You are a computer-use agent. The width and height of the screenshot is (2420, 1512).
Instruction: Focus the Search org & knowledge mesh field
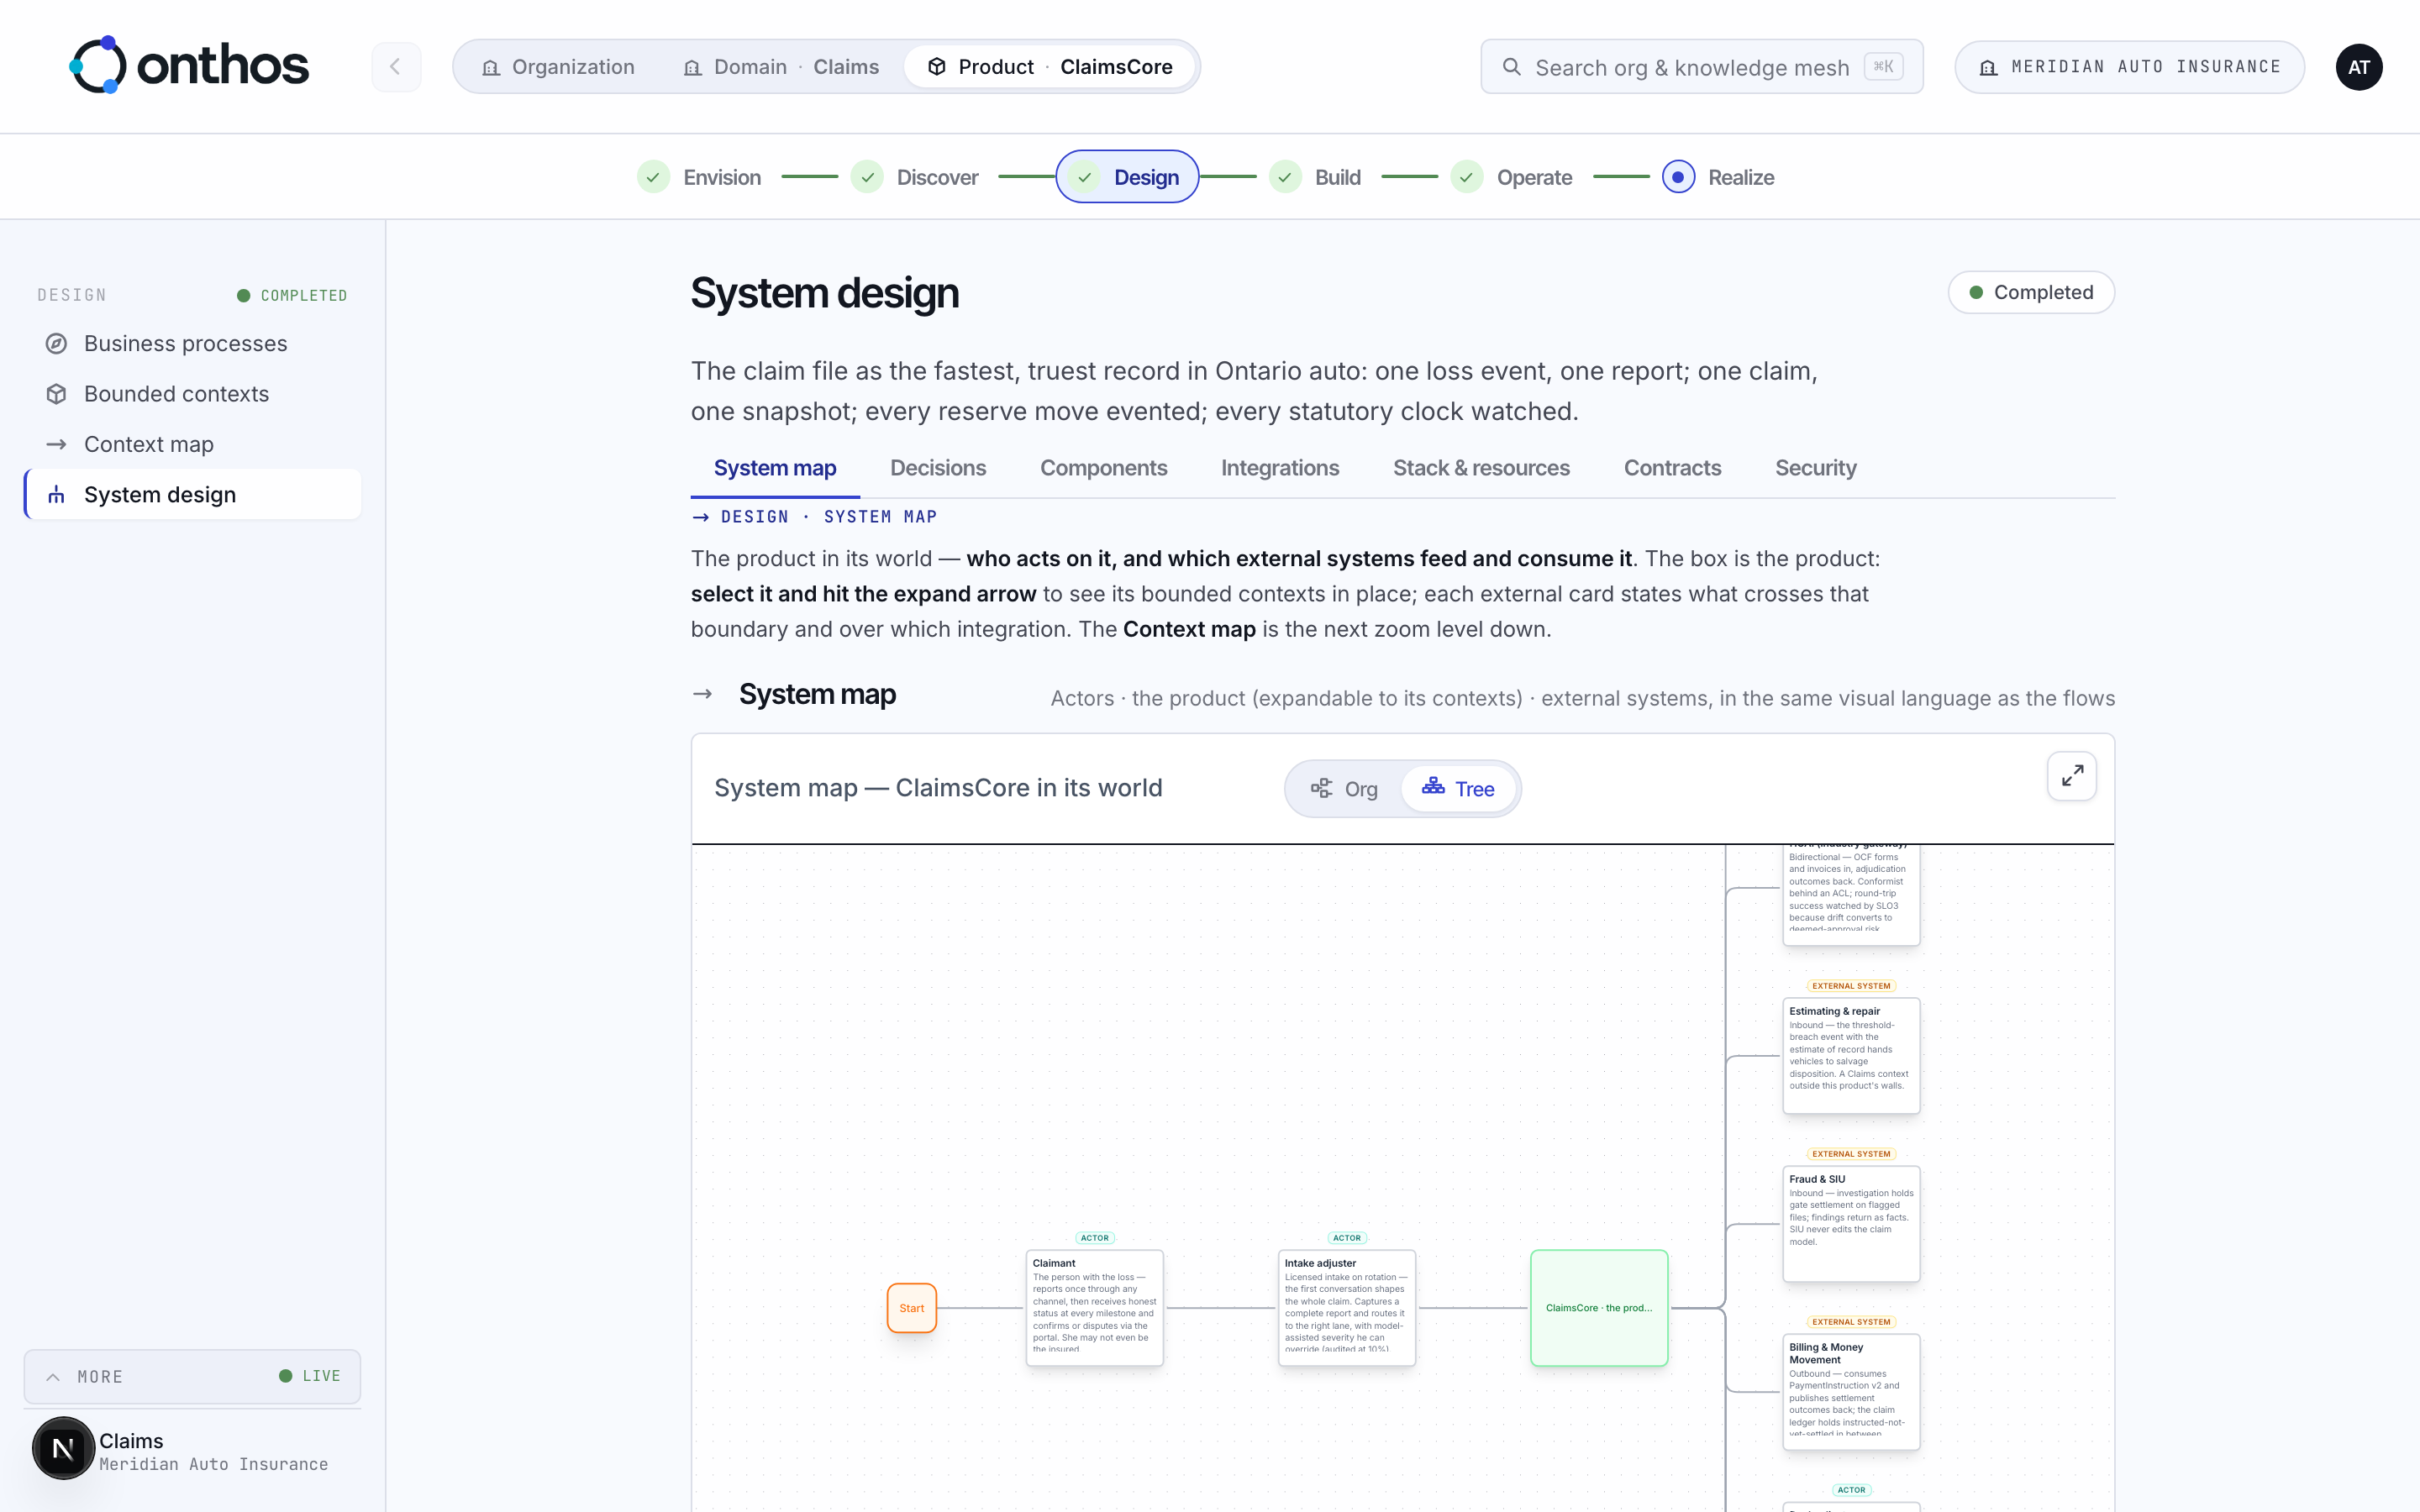click(1701, 67)
